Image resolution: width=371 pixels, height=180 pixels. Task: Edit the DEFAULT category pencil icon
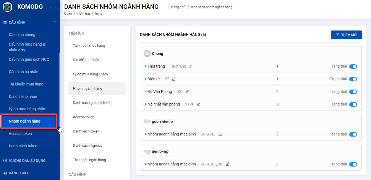(220, 134)
